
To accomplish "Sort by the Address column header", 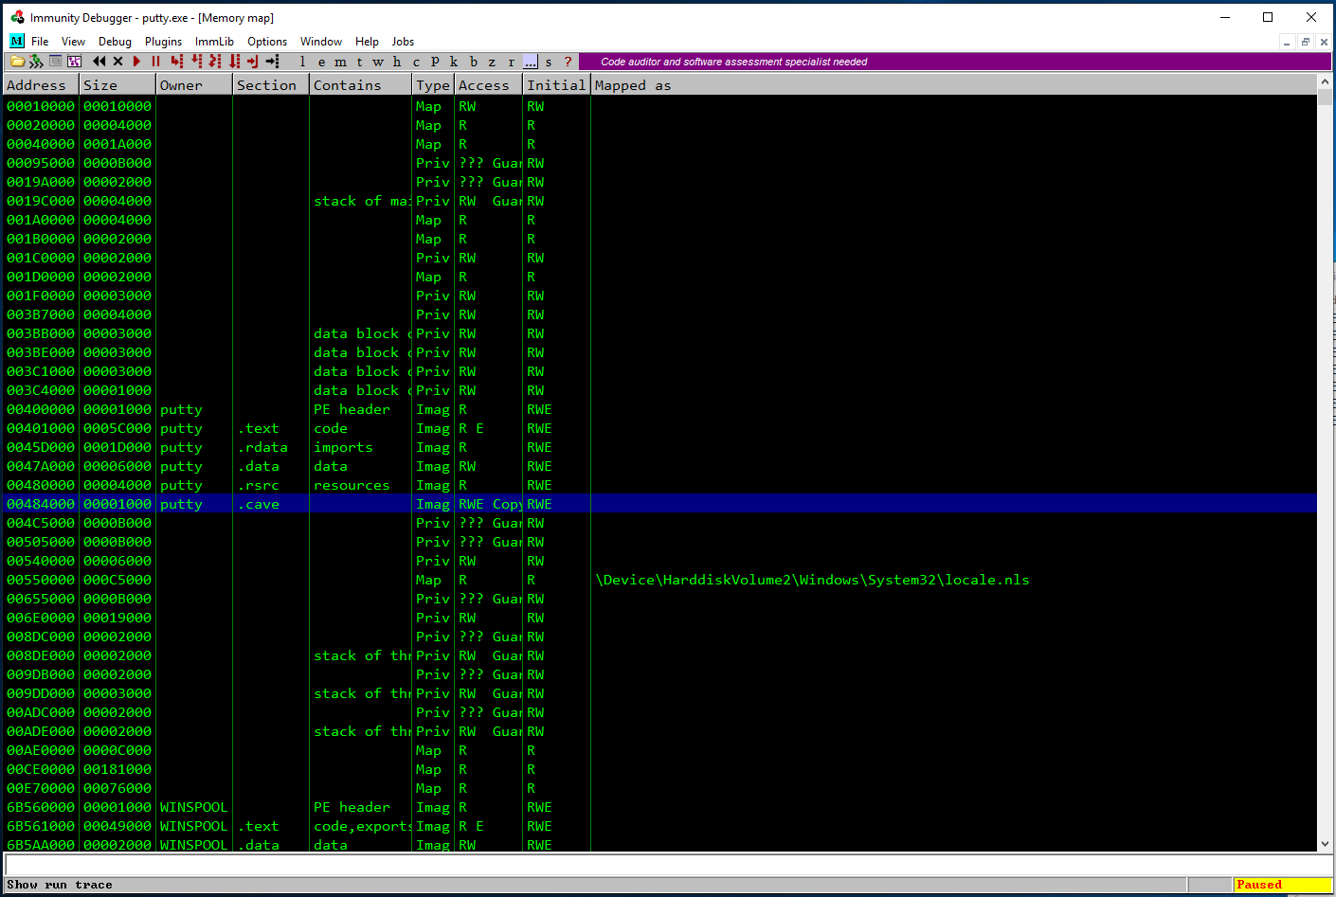I will (x=41, y=85).
